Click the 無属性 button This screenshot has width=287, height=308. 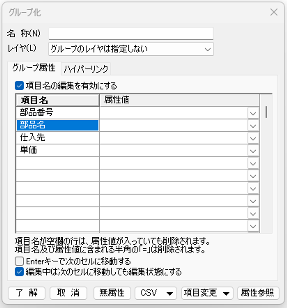[112, 293]
